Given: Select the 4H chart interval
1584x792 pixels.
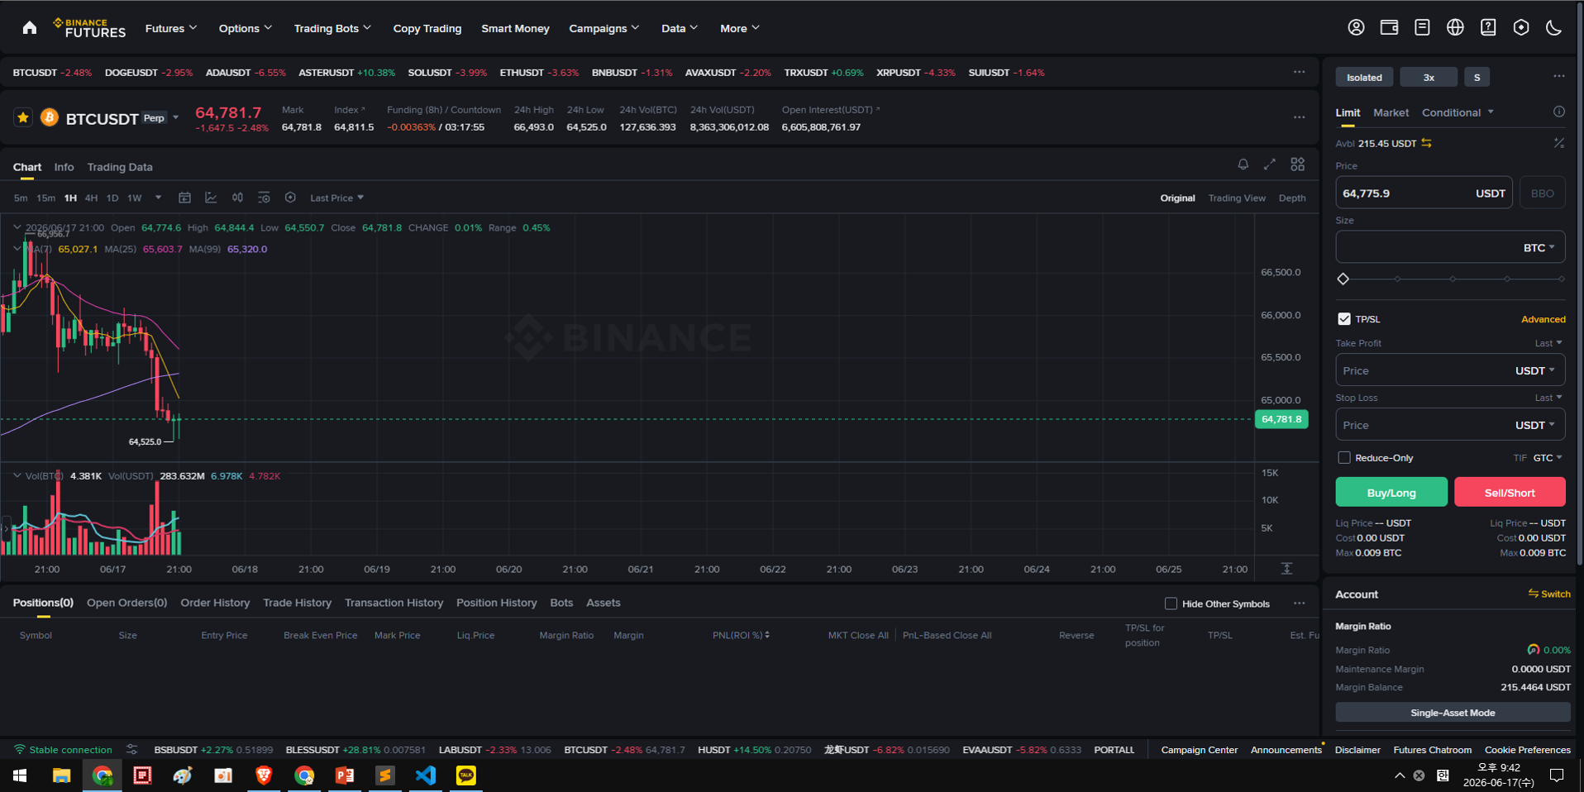Looking at the screenshot, I should [91, 198].
